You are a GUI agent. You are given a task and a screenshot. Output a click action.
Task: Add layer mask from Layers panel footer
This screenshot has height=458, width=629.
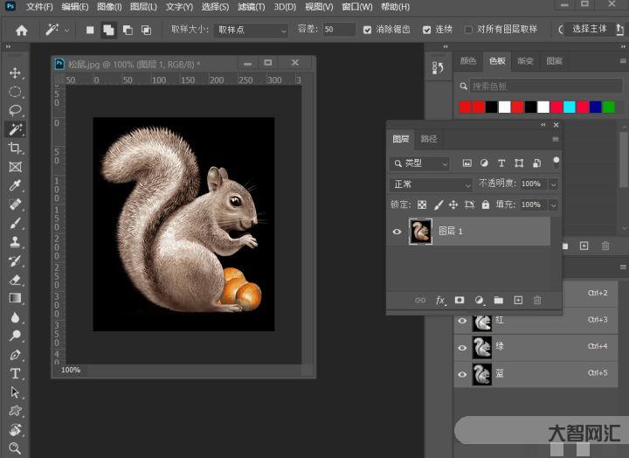(460, 301)
